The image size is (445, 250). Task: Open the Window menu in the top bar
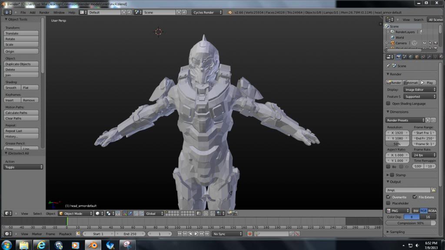(x=59, y=13)
